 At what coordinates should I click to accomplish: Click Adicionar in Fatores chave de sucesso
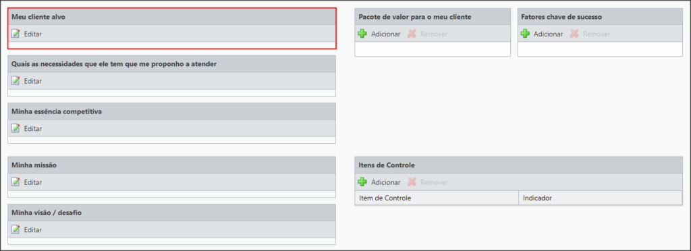[x=548, y=34]
